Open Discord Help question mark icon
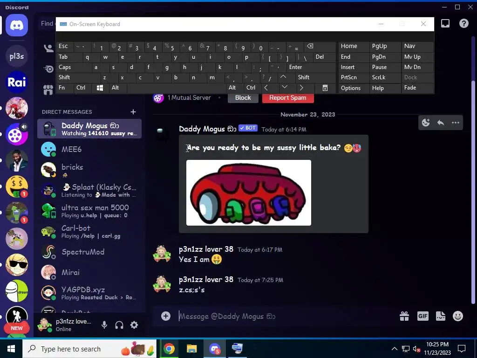Image resolution: width=477 pixels, height=358 pixels. [463, 23]
